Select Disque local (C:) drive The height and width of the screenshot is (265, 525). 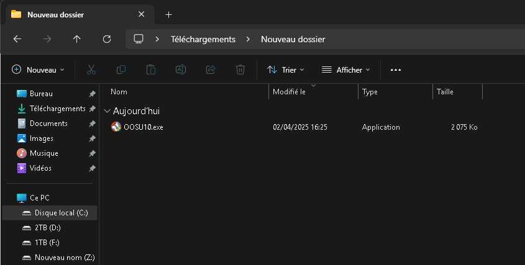50,213
